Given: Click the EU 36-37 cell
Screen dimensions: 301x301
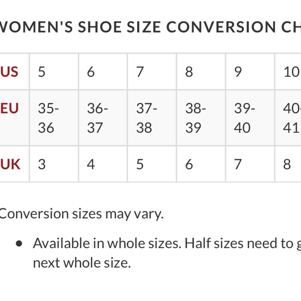Looking at the screenshot, I should tap(103, 118).
